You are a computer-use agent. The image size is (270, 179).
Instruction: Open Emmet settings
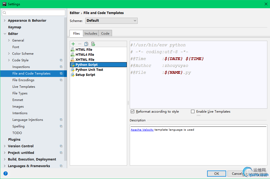18,100
